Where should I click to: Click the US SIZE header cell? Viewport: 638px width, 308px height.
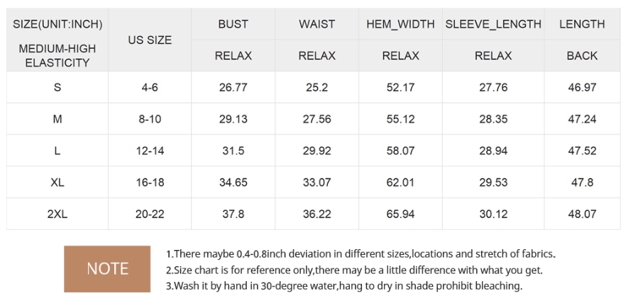[150, 40]
